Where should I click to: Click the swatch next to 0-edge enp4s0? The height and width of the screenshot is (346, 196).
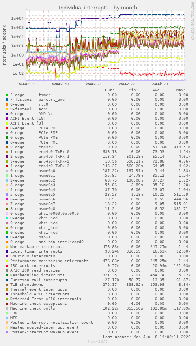tap(7, 147)
